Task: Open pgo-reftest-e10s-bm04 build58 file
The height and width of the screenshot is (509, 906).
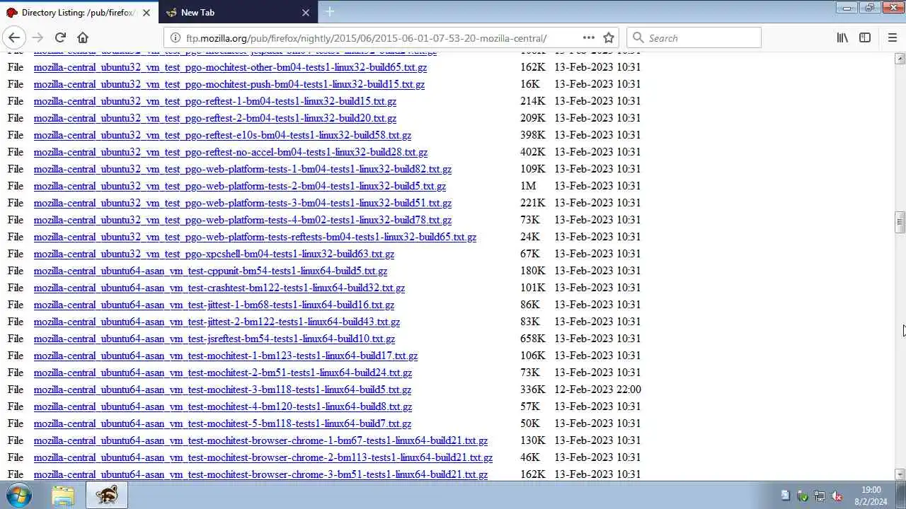Action: click(222, 135)
